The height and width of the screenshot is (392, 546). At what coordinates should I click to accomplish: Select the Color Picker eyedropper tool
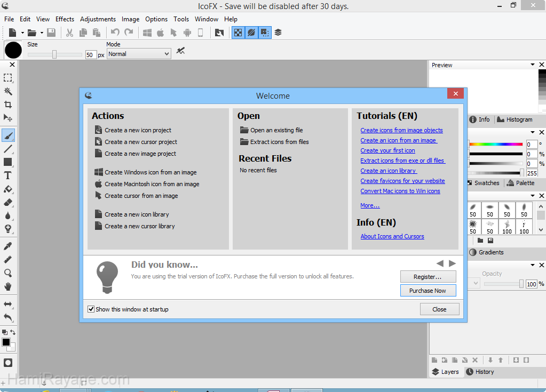[8, 246]
